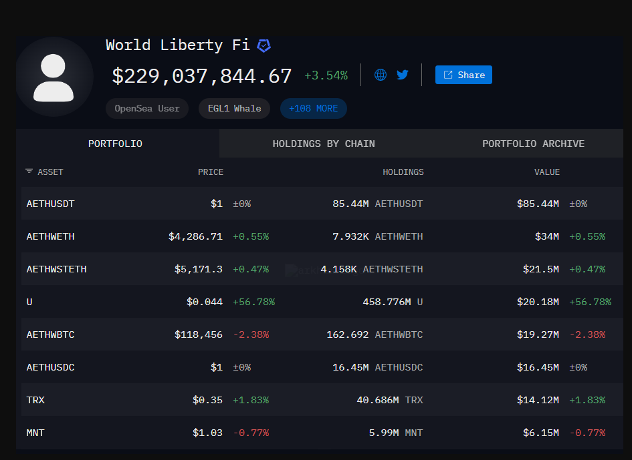Sort by the HOLDINGS column header
This screenshot has height=460, width=632.
tap(403, 172)
